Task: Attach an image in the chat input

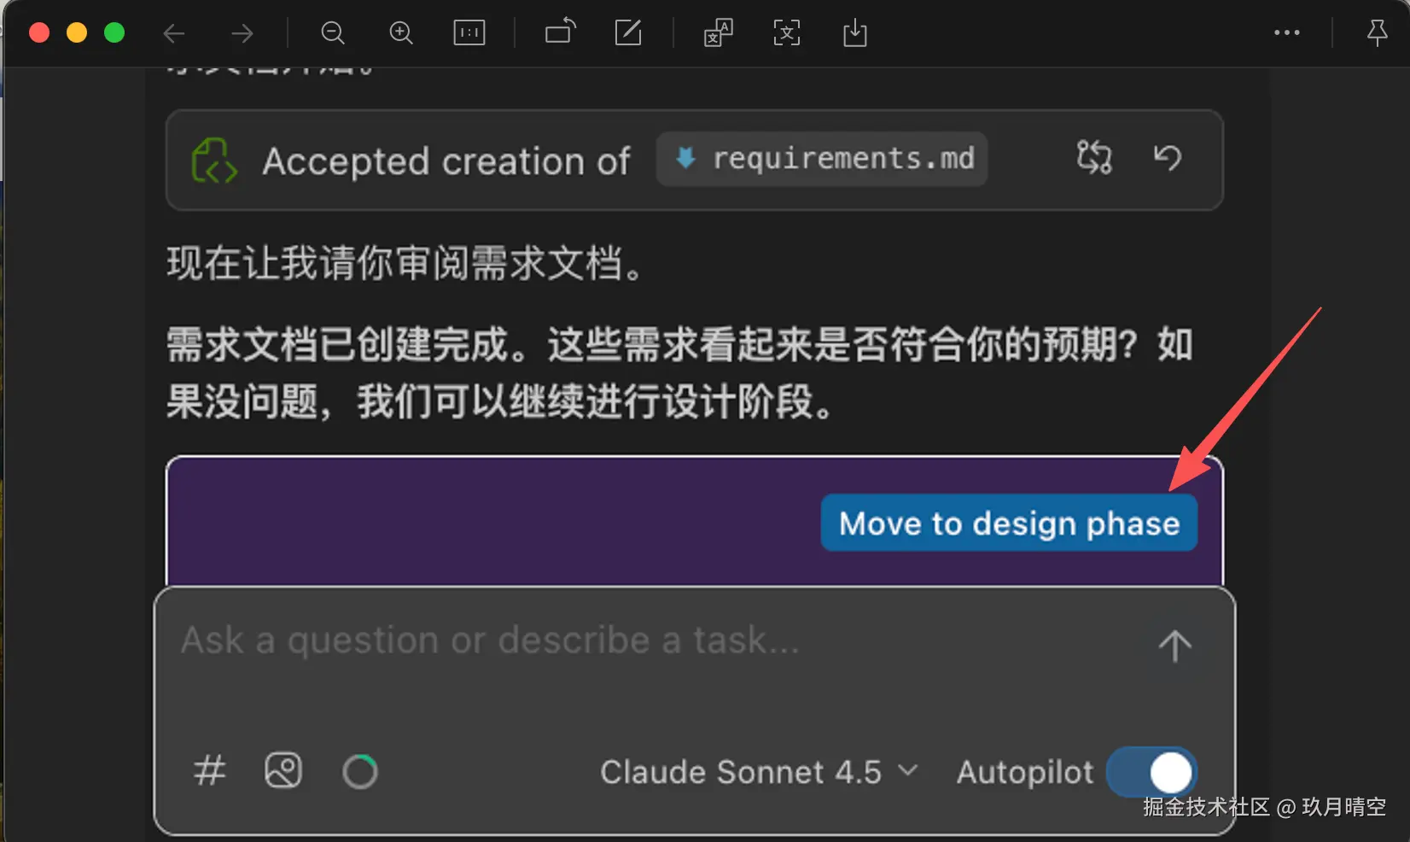Action: point(283,771)
